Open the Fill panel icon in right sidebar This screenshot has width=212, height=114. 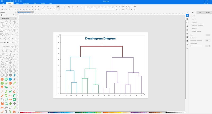(187, 15)
